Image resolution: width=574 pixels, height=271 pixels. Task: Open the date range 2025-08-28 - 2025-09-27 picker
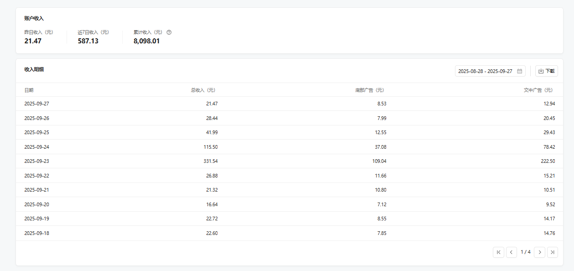[490, 71]
